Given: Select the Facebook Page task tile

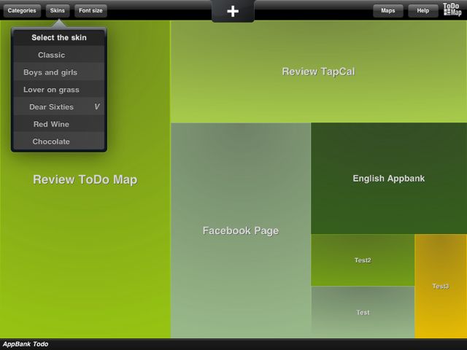Looking at the screenshot, I should [x=241, y=230].
